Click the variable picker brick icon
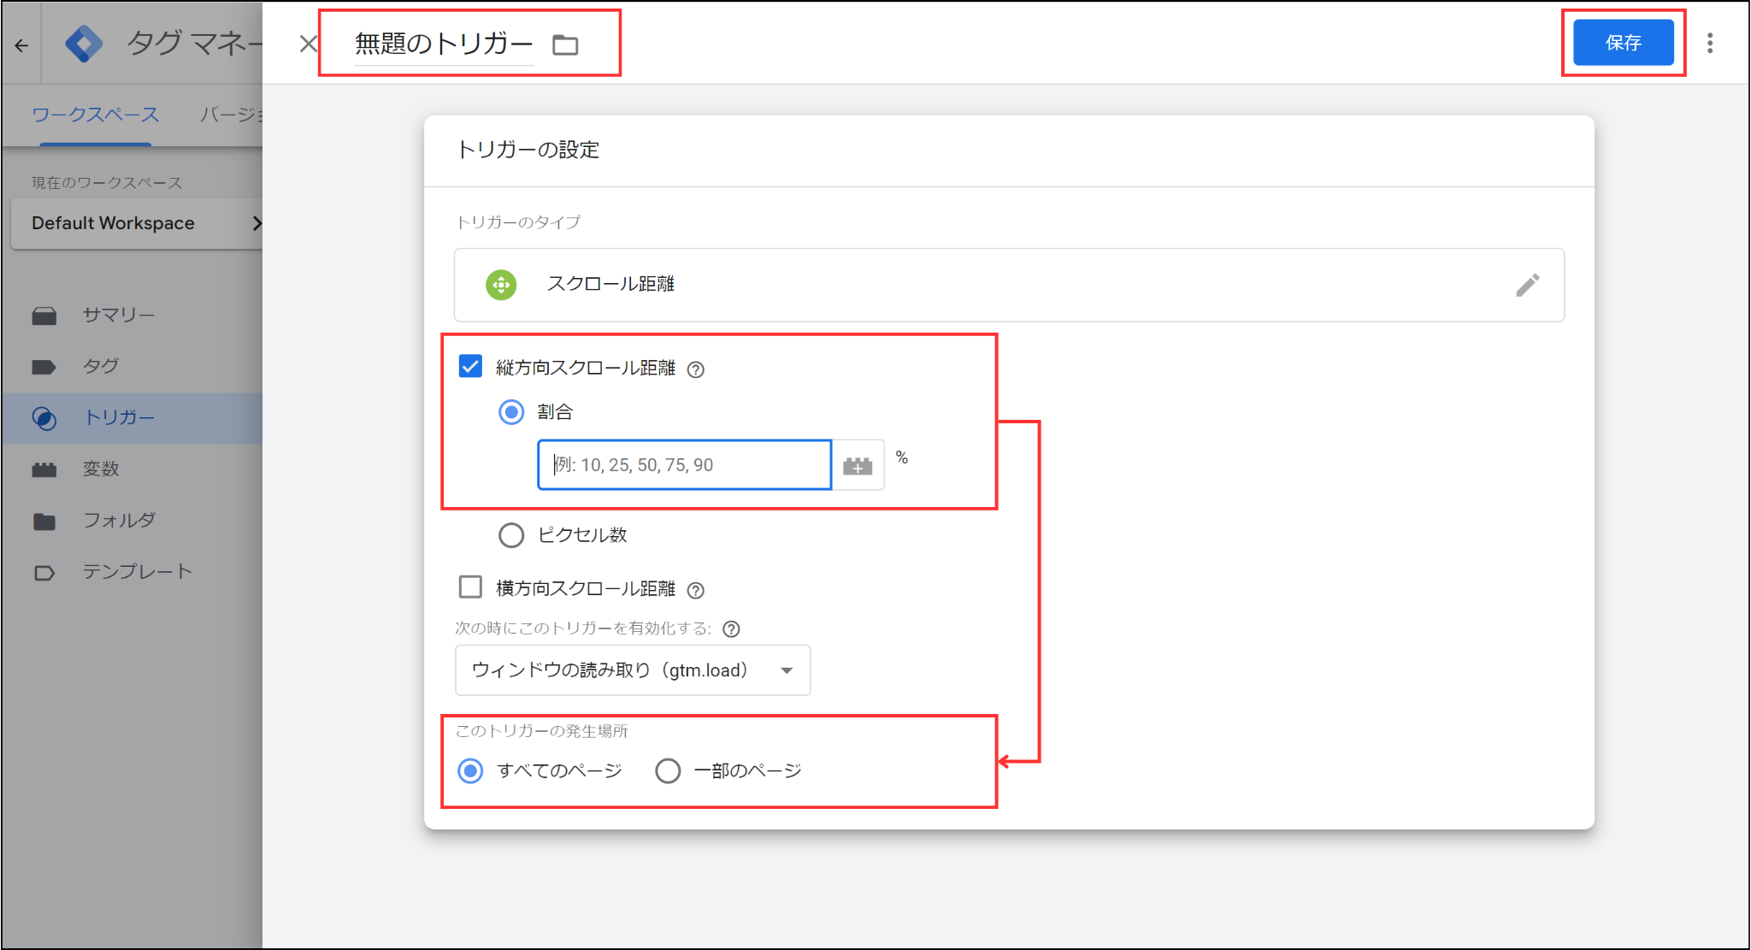The height and width of the screenshot is (950, 1751). (x=858, y=466)
